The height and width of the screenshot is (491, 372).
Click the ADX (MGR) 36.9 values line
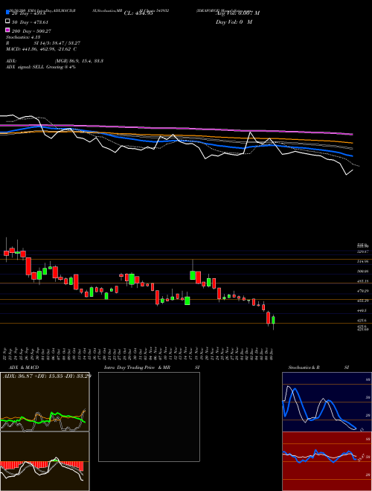tap(55, 61)
